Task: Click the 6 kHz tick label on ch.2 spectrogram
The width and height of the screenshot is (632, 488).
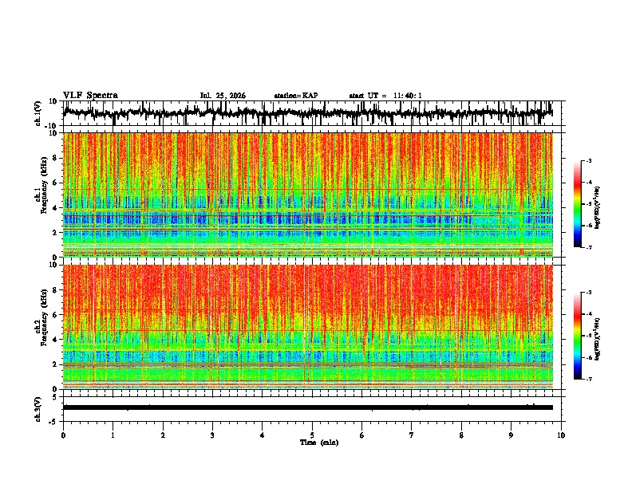Action: [x=55, y=315]
